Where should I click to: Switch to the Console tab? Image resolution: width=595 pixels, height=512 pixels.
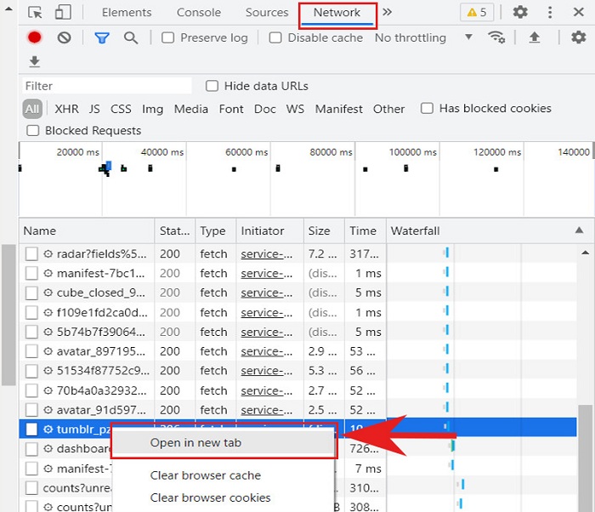pos(198,13)
